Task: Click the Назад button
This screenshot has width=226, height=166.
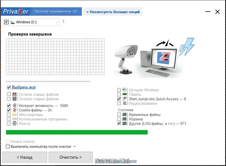Action: [25, 157]
